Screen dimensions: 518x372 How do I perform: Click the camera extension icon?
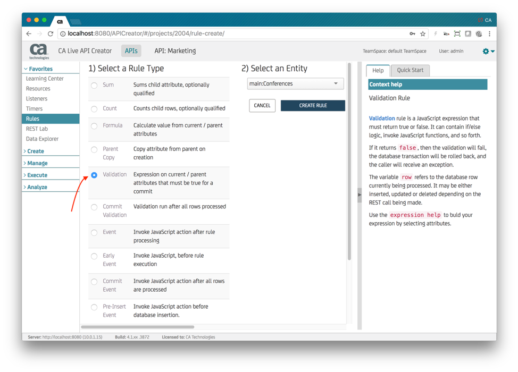446,33
